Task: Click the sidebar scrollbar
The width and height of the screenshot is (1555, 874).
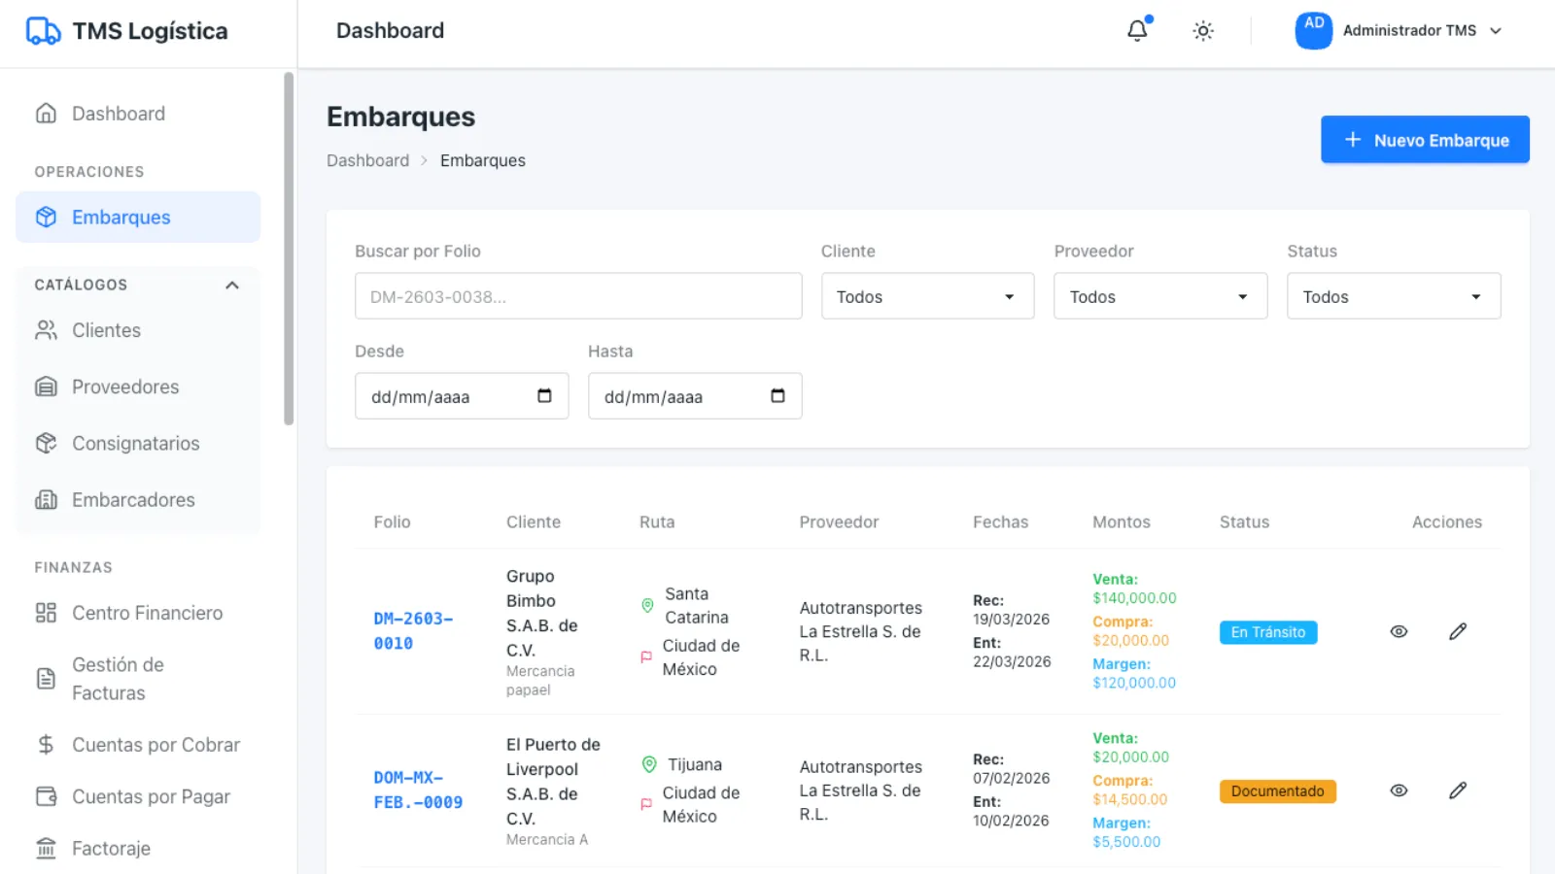Action: tap(289, 249)
